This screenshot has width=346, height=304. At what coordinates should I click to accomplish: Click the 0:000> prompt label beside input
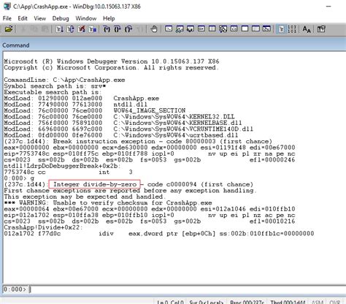click(x=15, y=289)
